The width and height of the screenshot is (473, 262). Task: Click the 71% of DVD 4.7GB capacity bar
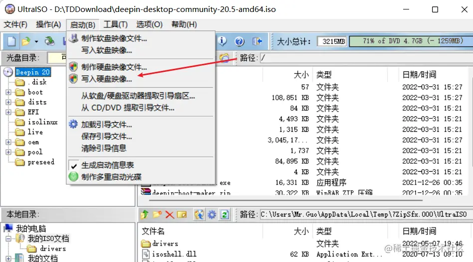(x=411, y=41)
